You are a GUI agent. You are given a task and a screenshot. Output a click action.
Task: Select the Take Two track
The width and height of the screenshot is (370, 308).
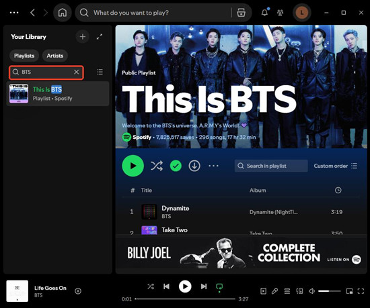(x=241, y=230)
